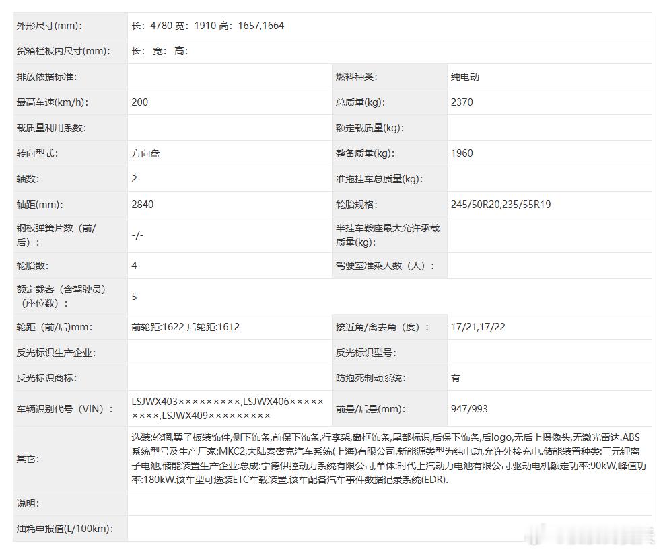Viewport: 661px width, 551px height.
Task: Click the 半挂车鞍座最大允许承载质量 label
Action: pyautogui.click(x=388, y=235)
